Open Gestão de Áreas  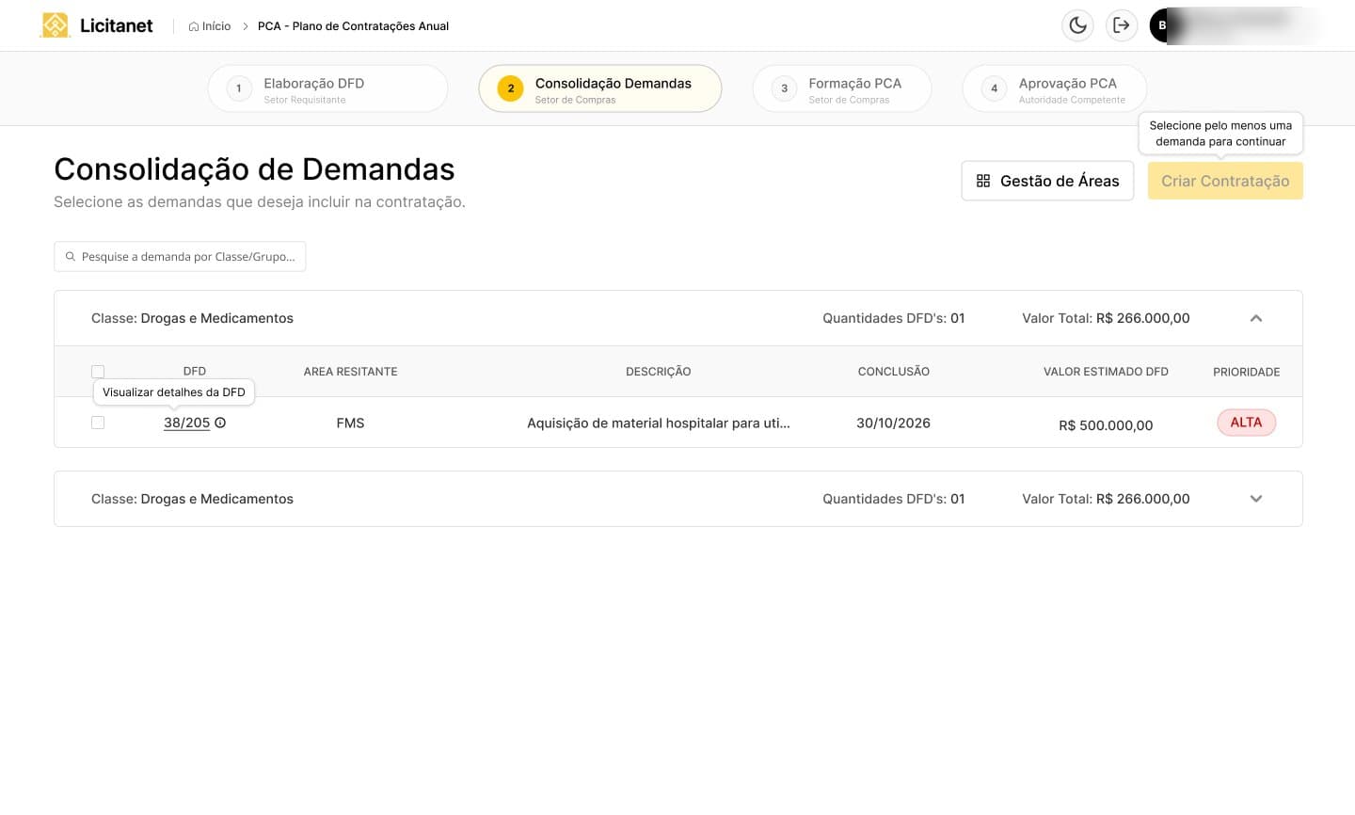[x=1047, y=181]
